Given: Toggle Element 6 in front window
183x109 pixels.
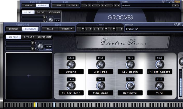Looking at the screenshot, I should tap(118, 29).
